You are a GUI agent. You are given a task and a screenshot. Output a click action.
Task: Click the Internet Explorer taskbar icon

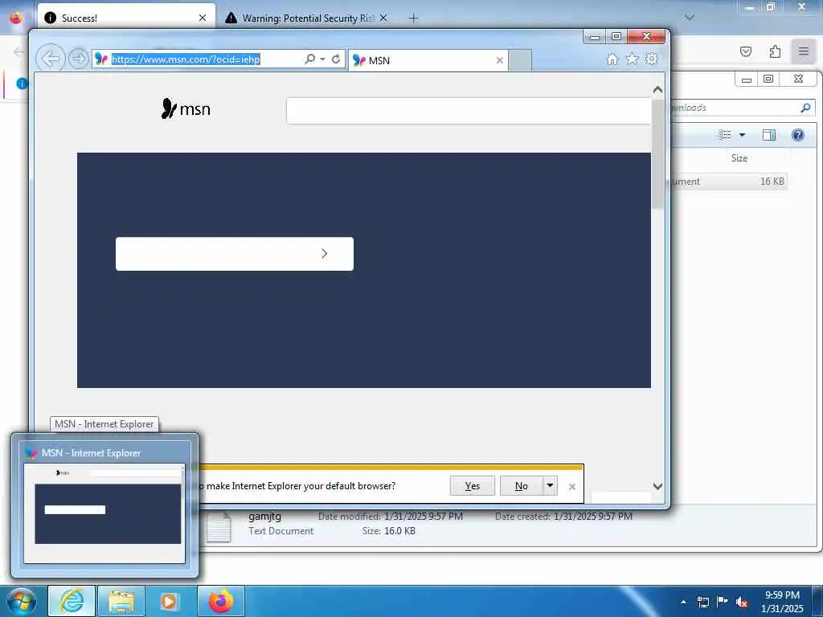point(72,601)
